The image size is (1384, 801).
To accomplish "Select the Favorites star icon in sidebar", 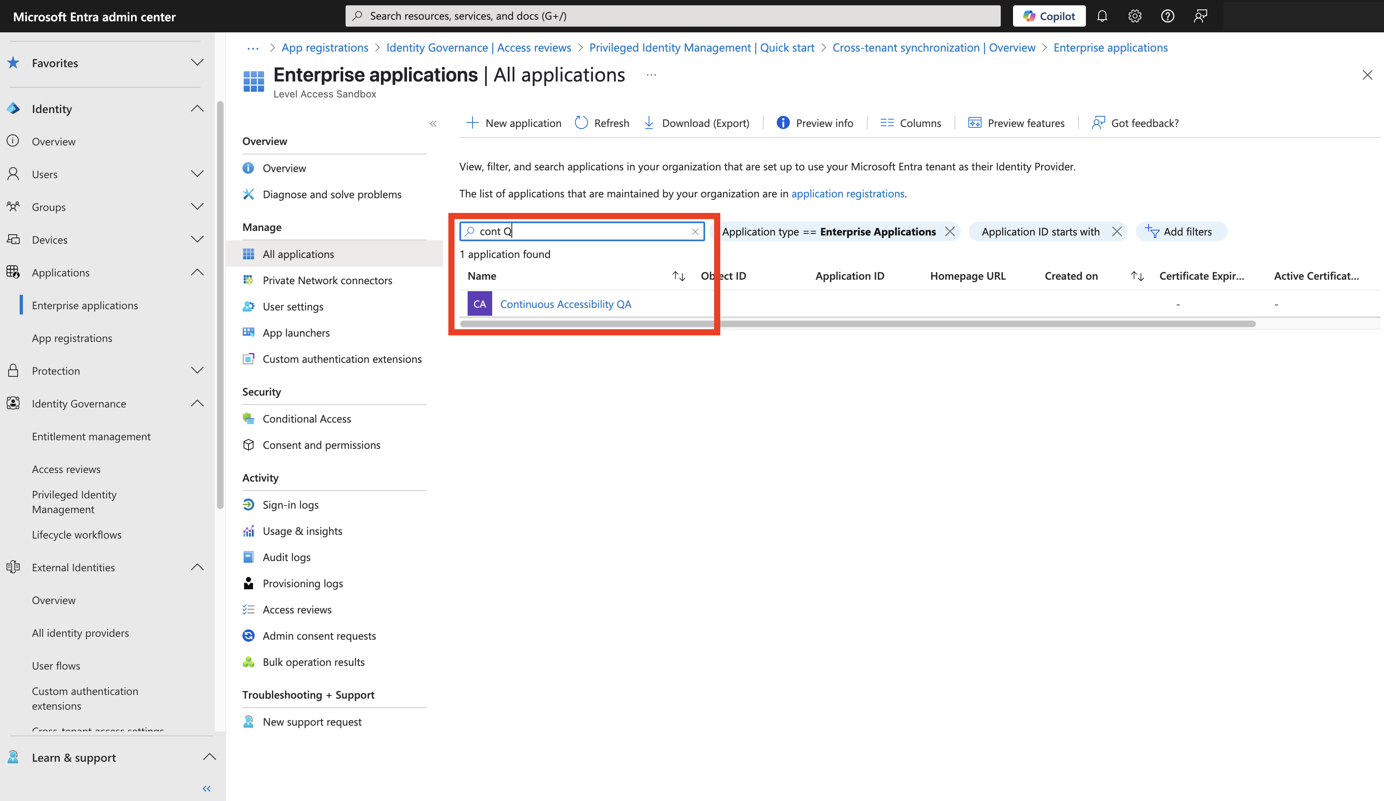I will coord(13,63).
